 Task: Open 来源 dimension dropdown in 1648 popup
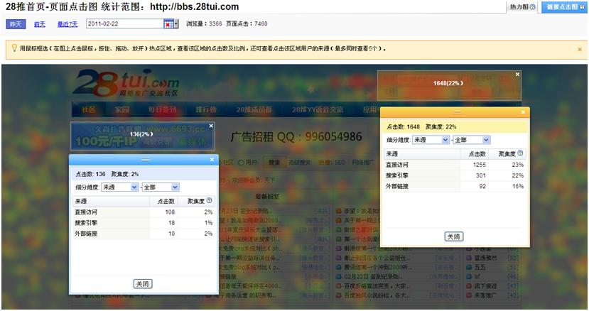click(431, 140)
